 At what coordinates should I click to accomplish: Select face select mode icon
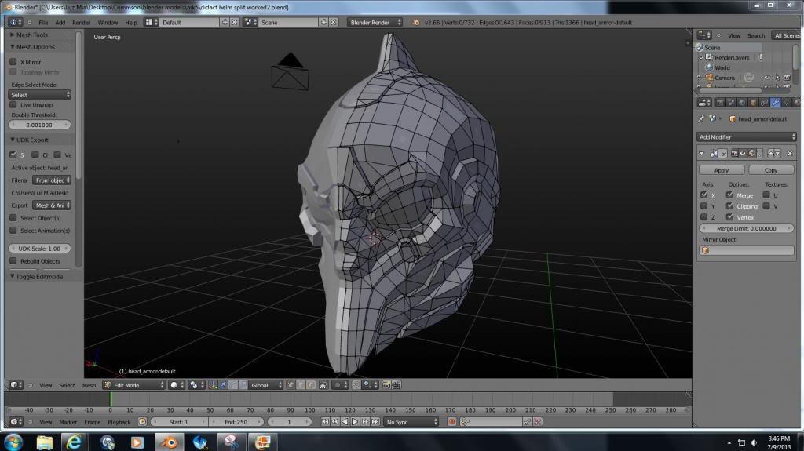(x=311, y=385)
